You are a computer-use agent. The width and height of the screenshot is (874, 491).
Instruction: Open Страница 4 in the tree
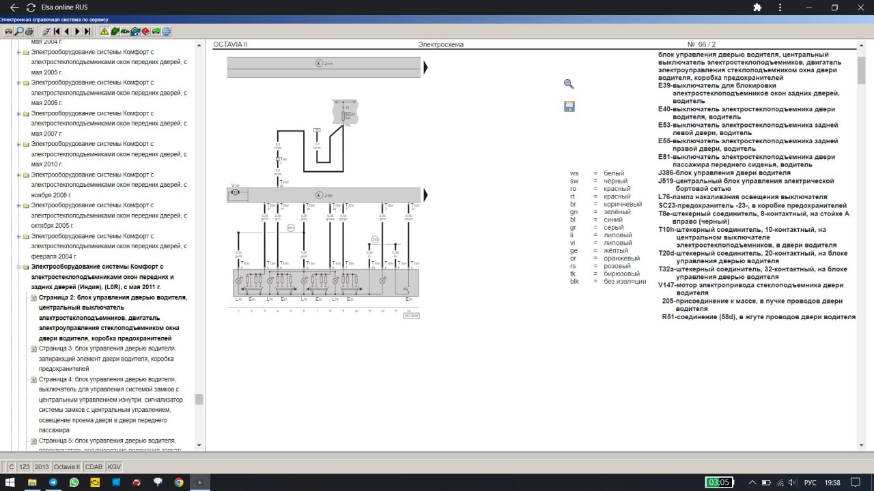pos(112,404)
